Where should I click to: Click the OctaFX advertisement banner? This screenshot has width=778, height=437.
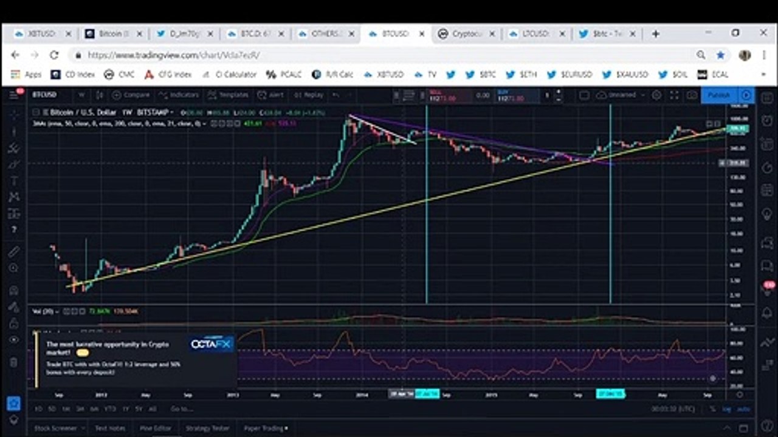coord(134,360)
